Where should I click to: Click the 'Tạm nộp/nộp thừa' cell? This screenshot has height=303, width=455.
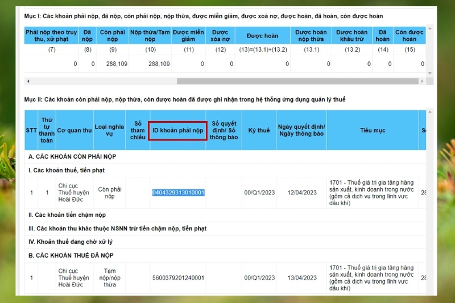[x=109, y=278]
